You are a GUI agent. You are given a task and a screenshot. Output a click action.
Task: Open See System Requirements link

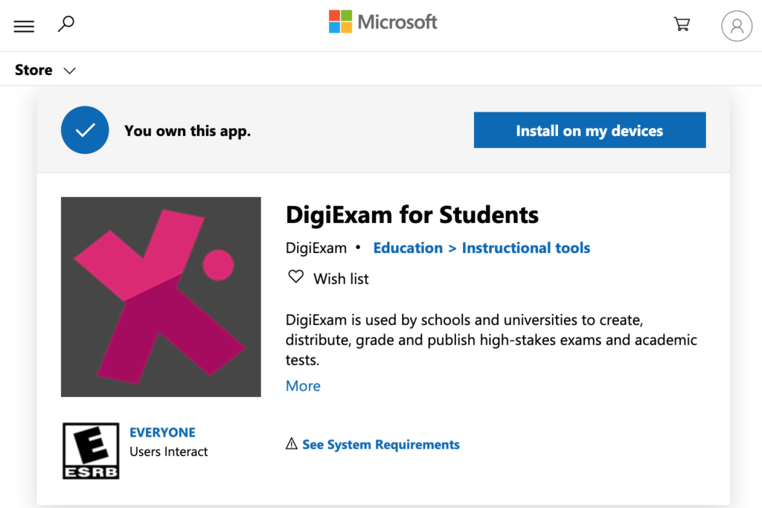(x=381, y=444)
